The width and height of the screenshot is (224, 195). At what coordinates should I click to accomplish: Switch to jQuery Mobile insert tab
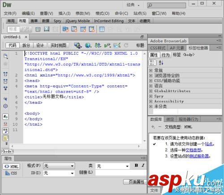pyautogui.click(x=78, y=21)
